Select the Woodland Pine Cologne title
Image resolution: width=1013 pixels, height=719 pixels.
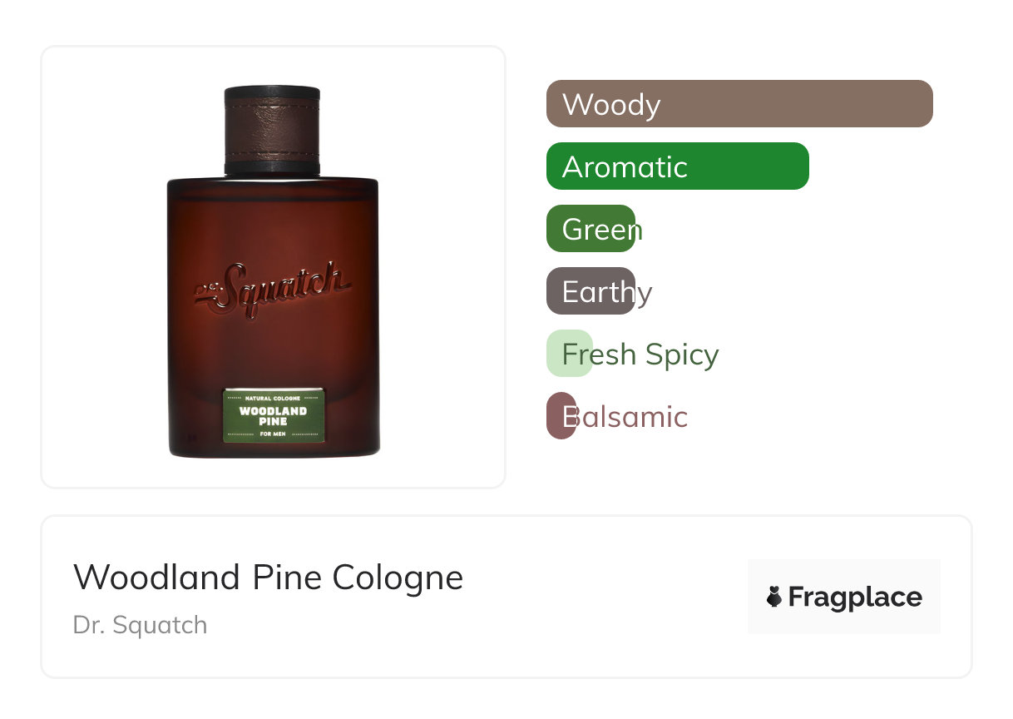(268, 577)
